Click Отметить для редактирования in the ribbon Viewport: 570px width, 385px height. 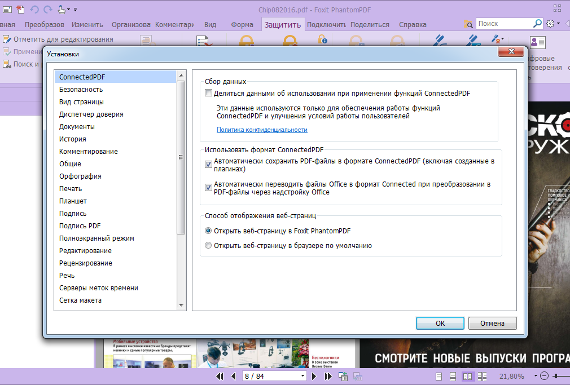pos(58,39)
